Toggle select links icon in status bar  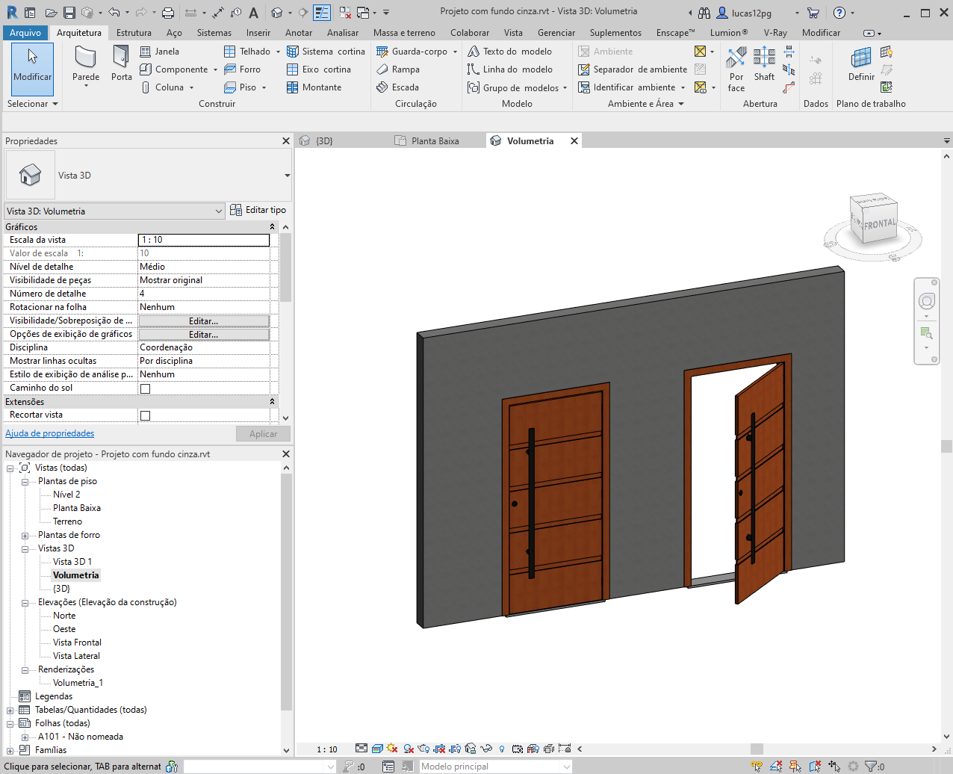(757, 767)
